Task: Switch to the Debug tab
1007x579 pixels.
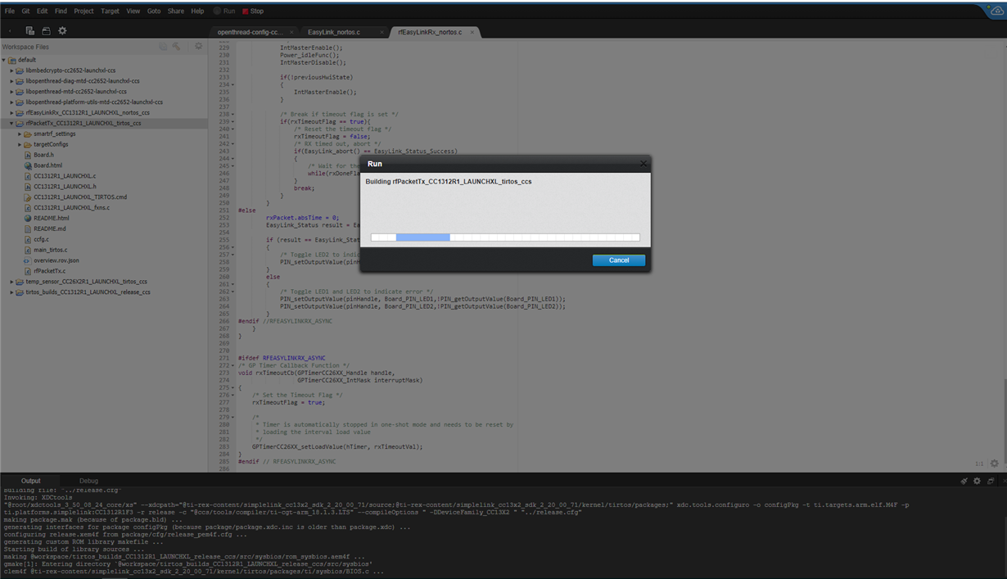Action: click(x=88, y=481)
